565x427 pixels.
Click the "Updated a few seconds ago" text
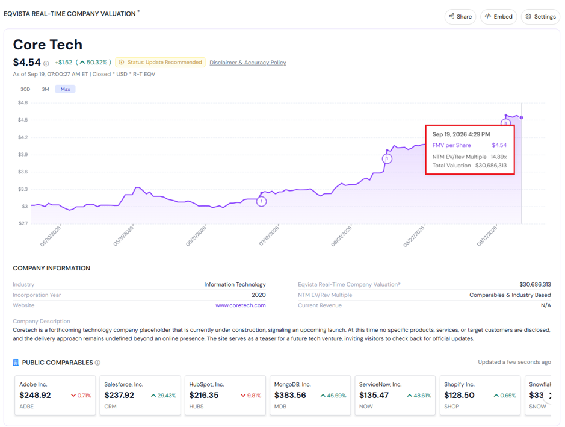(514, 362)
